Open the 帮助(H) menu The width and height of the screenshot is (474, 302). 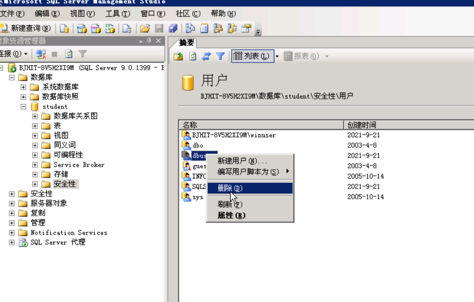(223, 14)
